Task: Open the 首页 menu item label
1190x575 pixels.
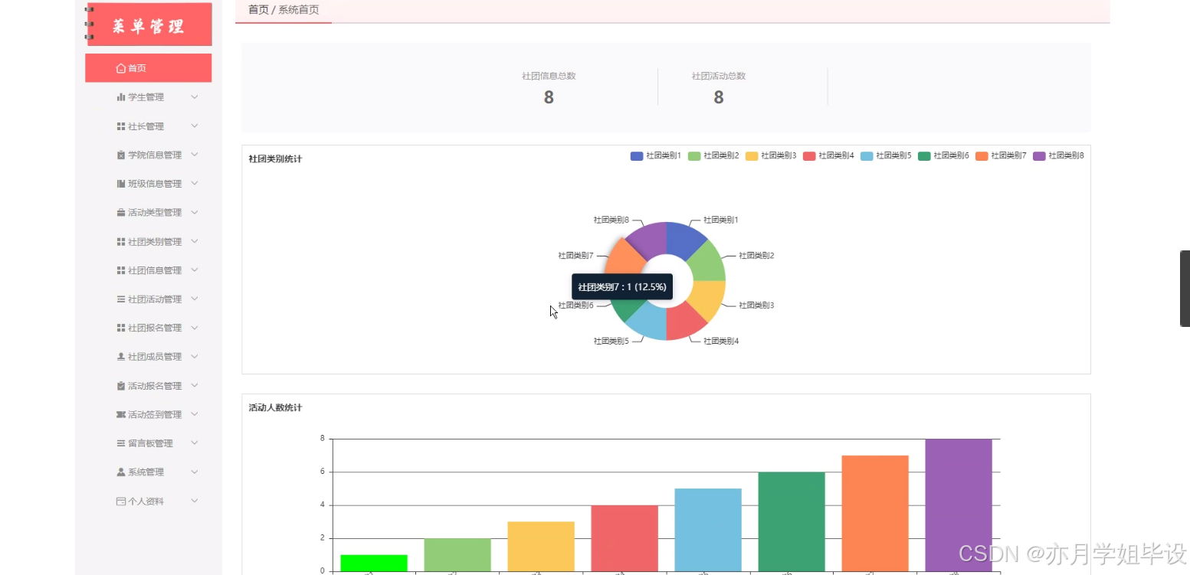Action: [x=137, y=68]
